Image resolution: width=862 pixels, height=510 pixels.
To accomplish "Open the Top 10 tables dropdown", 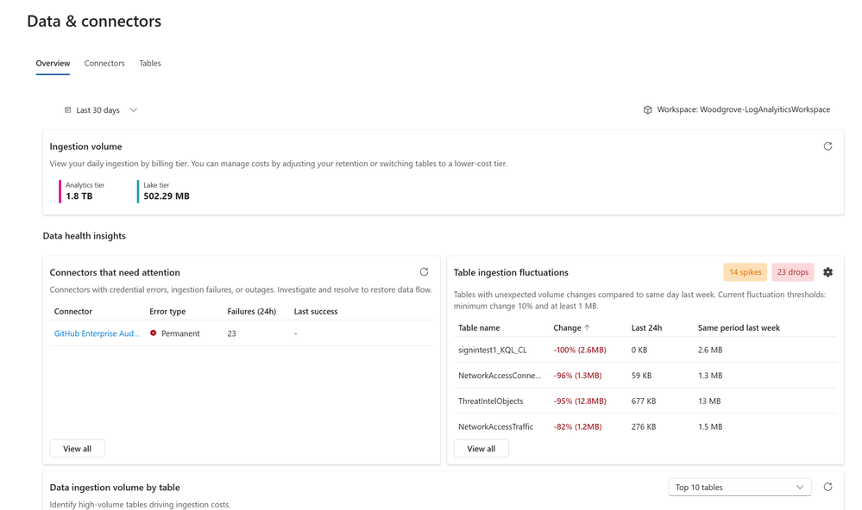I will coord(739,487).
